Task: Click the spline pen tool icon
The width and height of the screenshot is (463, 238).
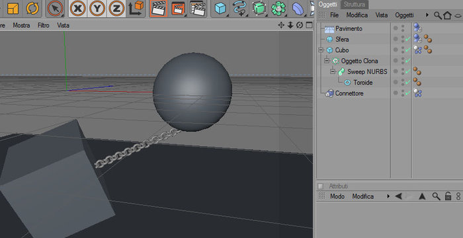Action: 239,9
